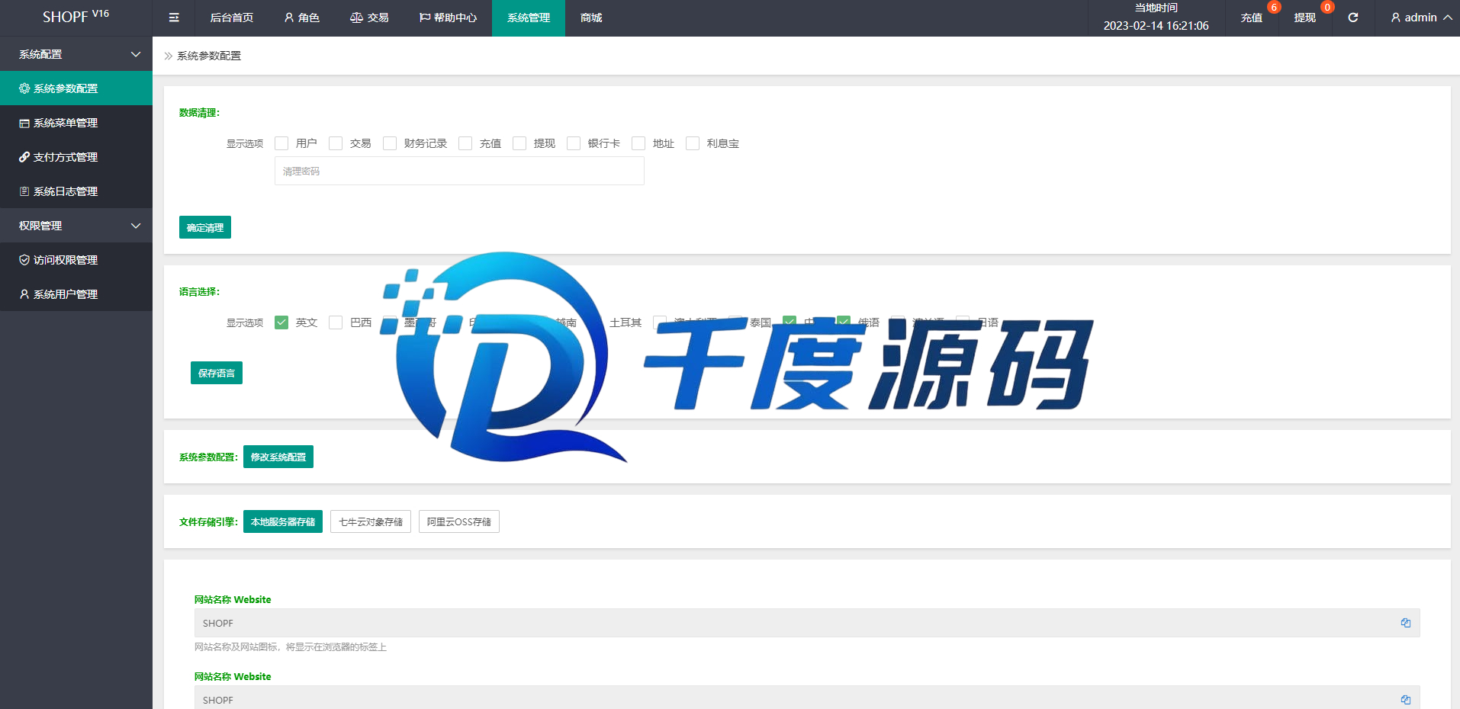Open the 商城 nav tab

(591, 18)
